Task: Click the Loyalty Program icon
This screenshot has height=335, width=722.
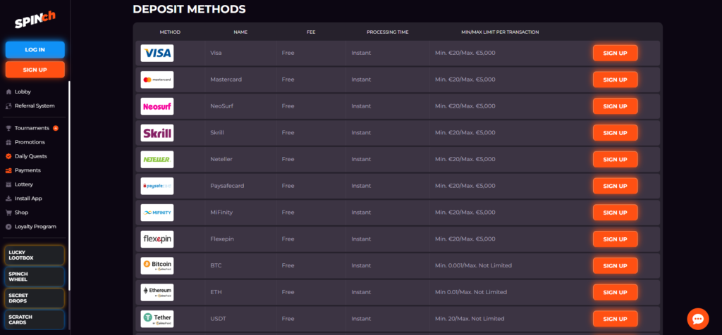Action: [8, 227]
